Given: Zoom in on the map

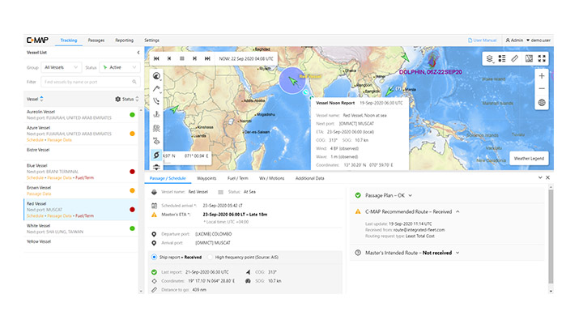Looking at the screenshot, I should coord(542,75).
